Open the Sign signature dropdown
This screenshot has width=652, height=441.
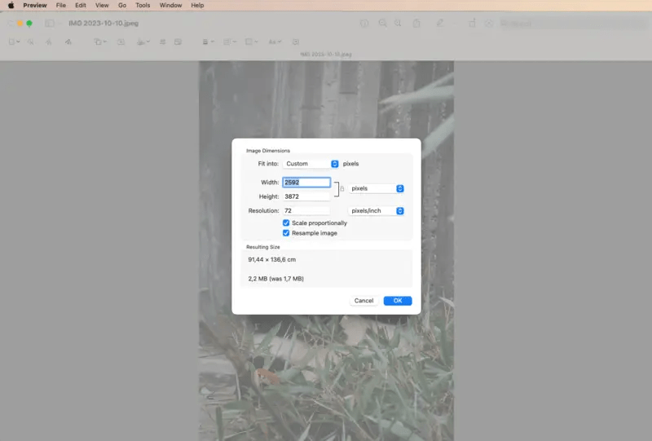click(x=143, y=42)
